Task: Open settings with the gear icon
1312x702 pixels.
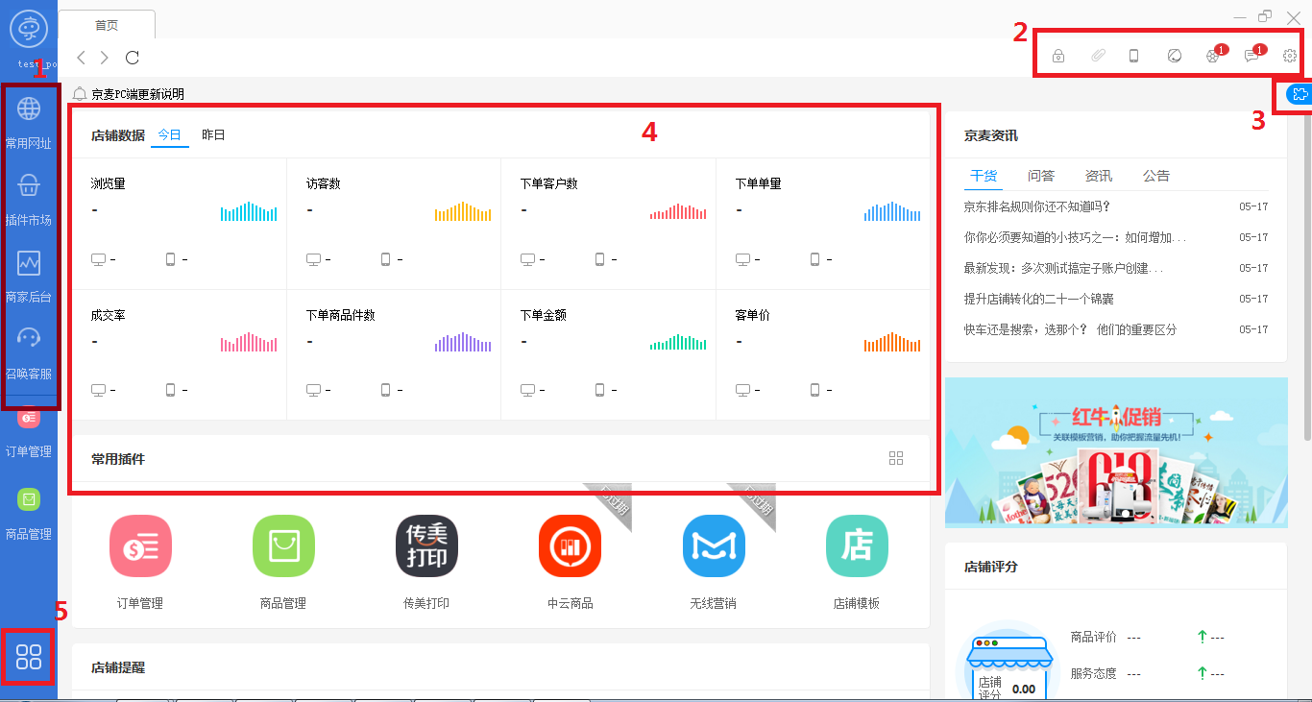Action: (1289, 55)
